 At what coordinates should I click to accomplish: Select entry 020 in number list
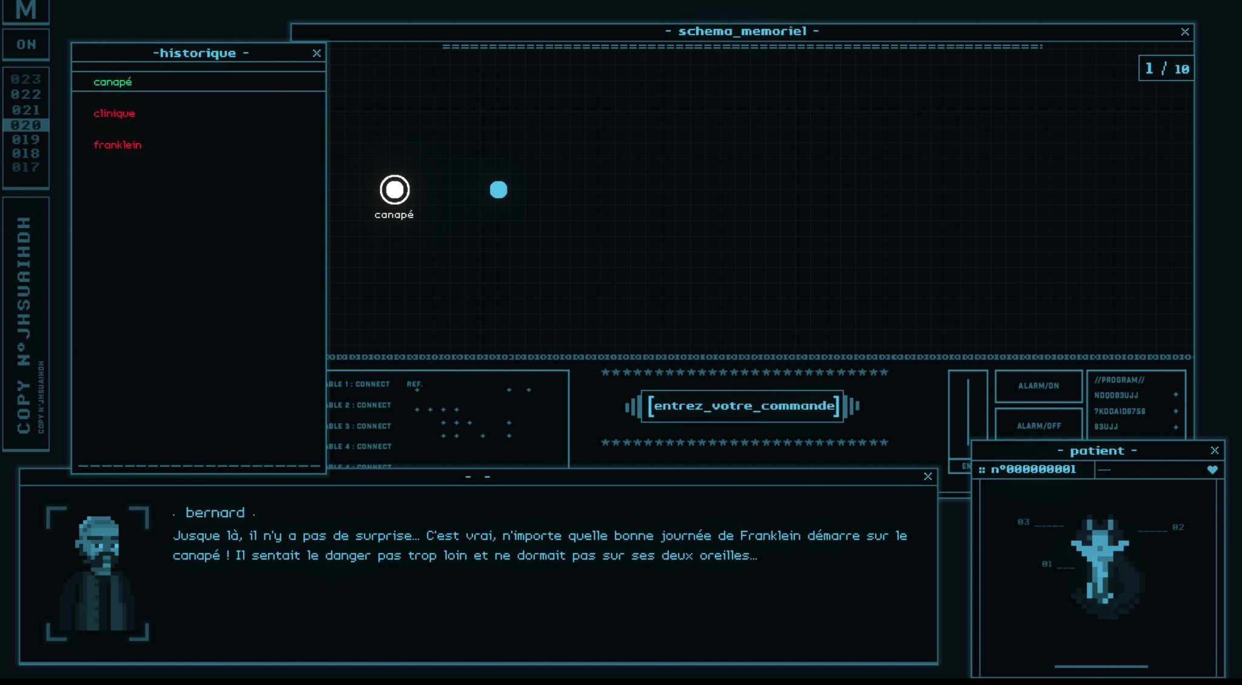[x=26, y=125]
